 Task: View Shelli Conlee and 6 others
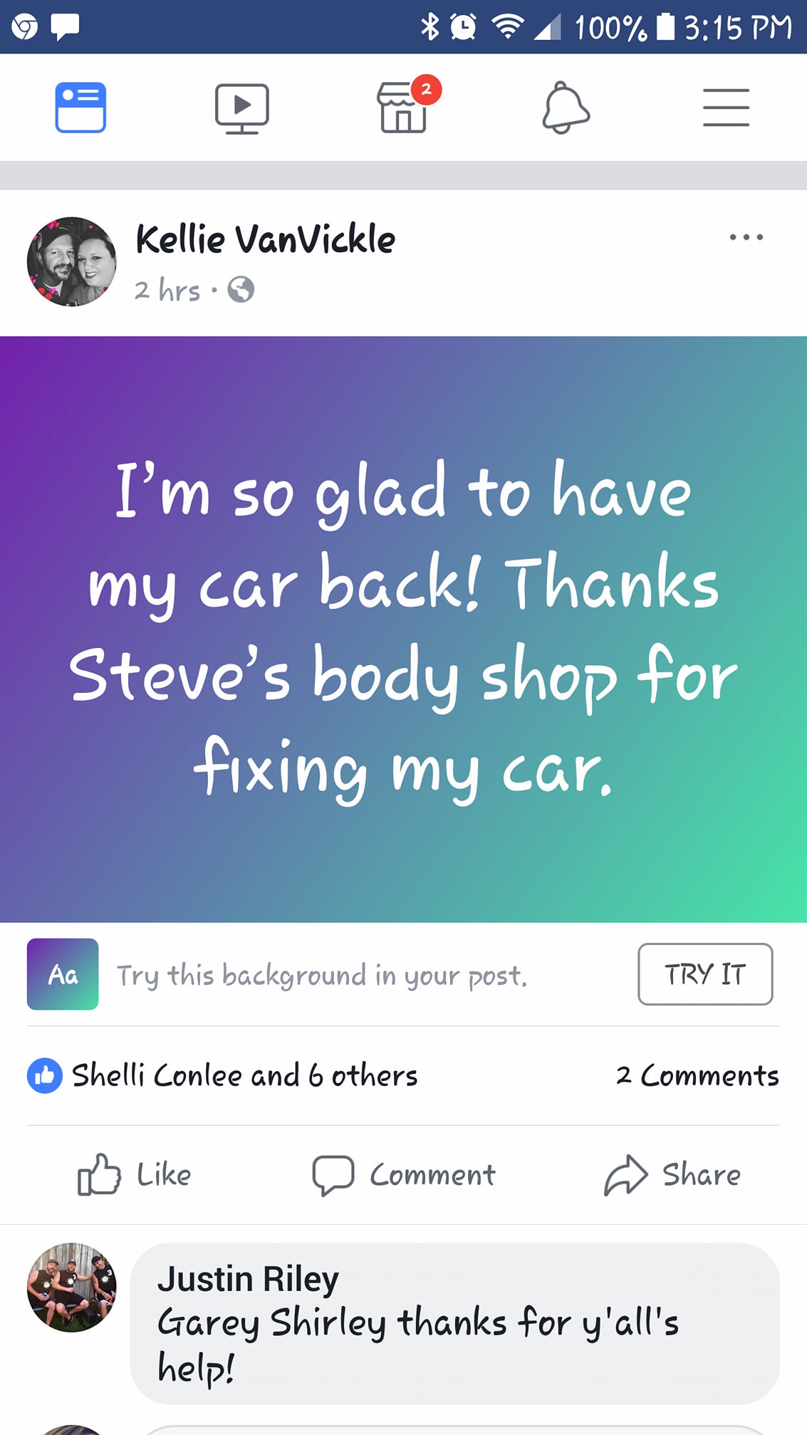coord(245,1075)
